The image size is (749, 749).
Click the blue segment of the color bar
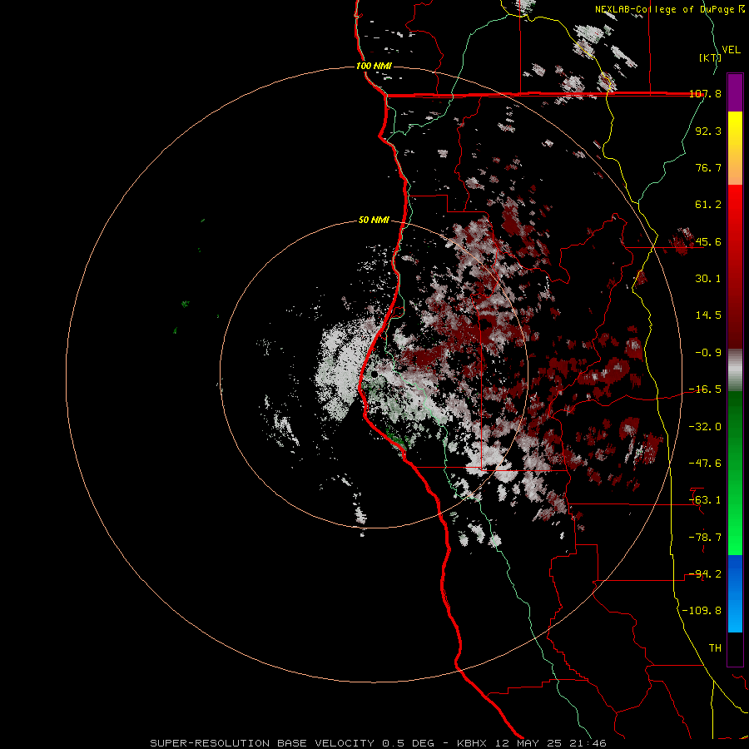pyautogui.click(x=735, y=593)
